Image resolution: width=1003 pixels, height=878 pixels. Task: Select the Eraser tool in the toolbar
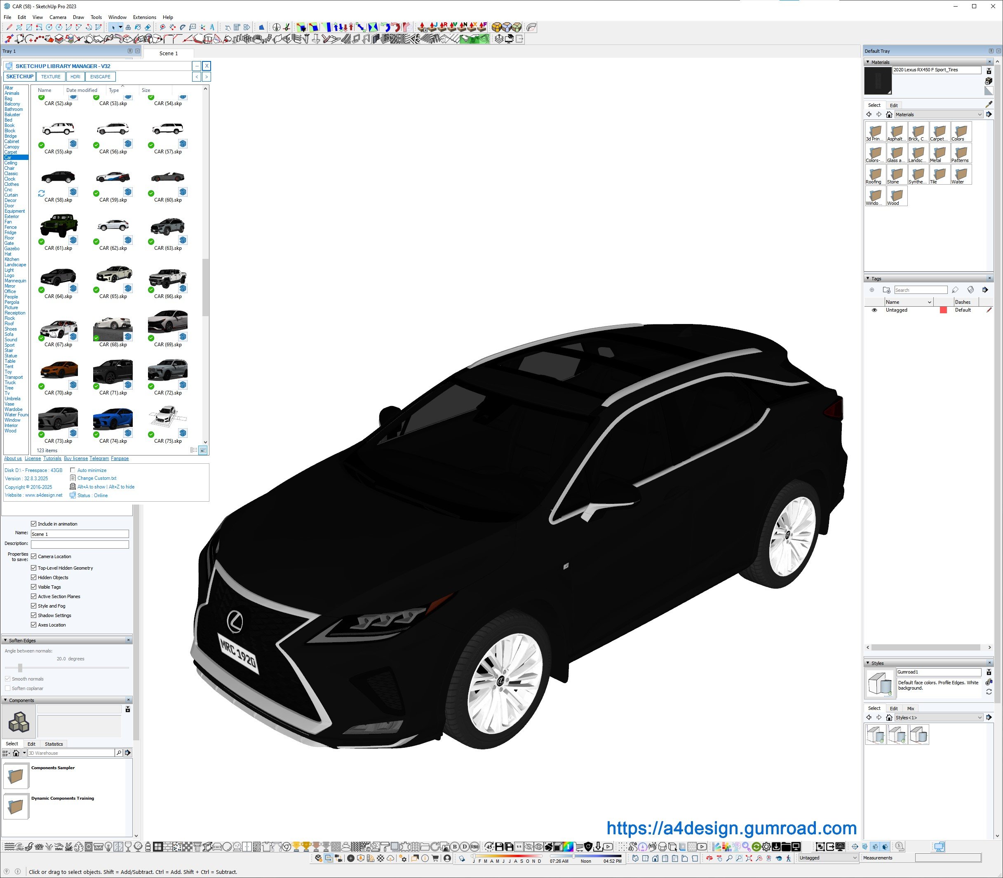(x=148, y=28)
